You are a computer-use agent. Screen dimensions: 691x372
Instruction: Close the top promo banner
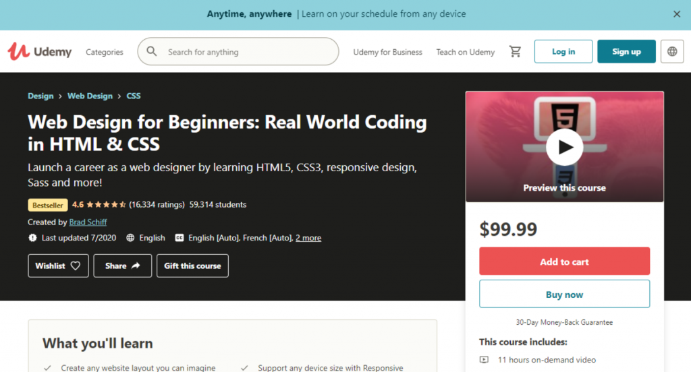coord(677,14)
